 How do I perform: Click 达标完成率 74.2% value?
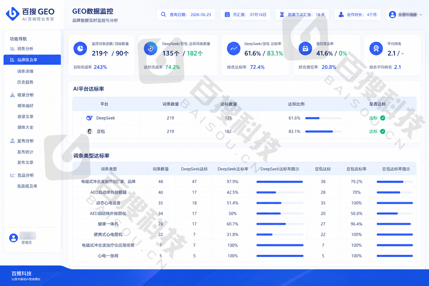[x=173, y=67]
